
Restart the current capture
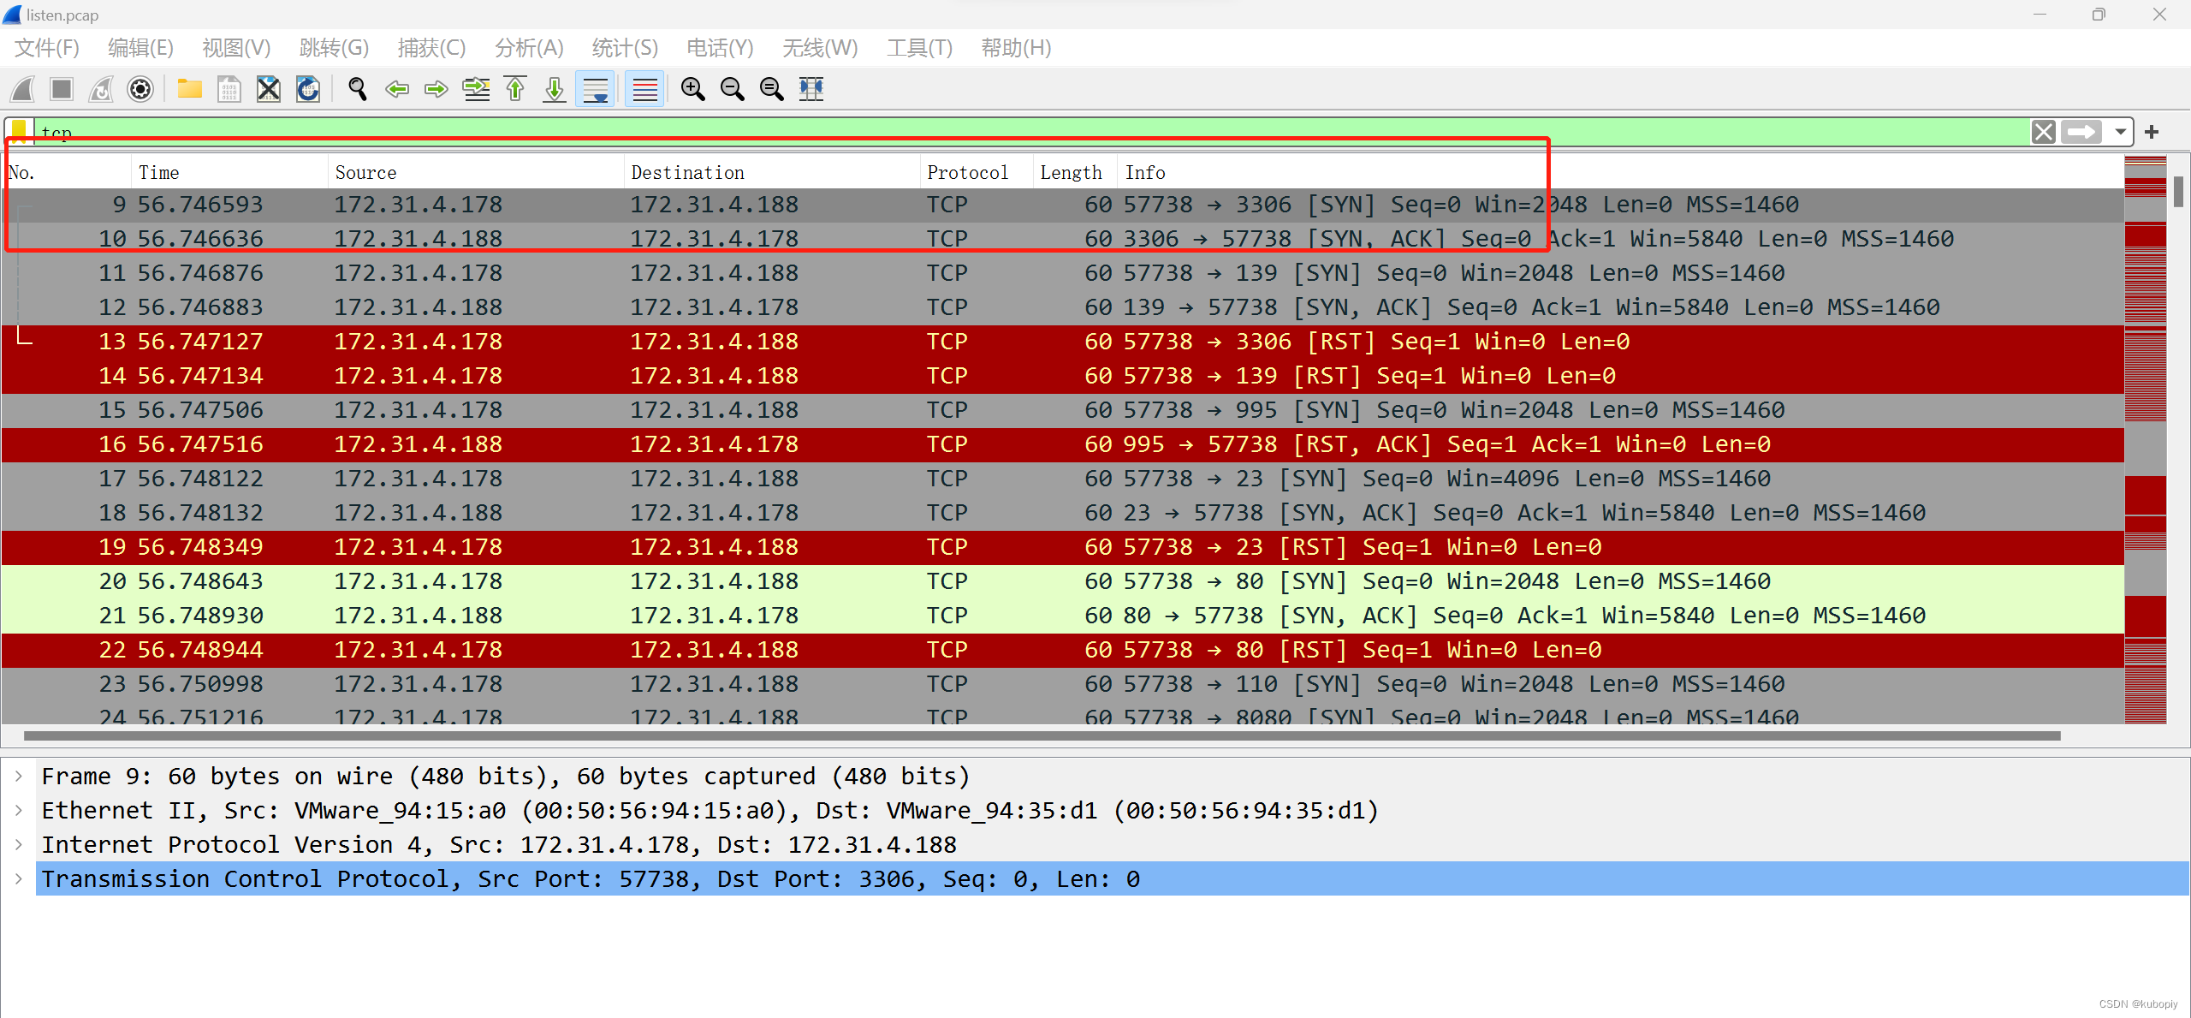coord(101,89)
